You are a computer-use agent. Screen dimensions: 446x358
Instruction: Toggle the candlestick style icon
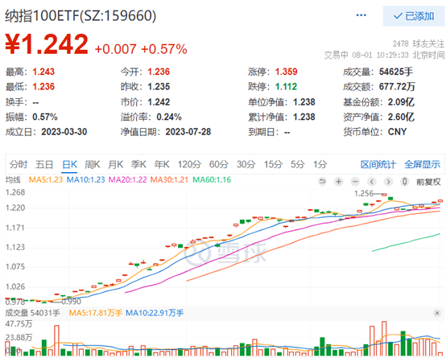point(404,181)
